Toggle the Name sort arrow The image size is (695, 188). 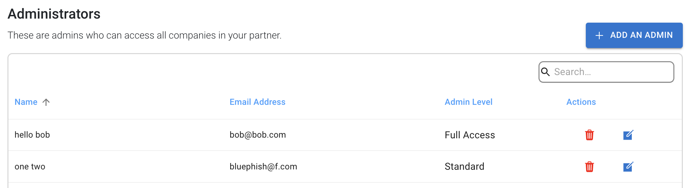46,102
